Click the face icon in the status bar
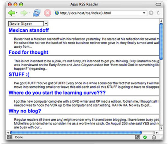Screen dimensions: 168x144 click(154, 137)
